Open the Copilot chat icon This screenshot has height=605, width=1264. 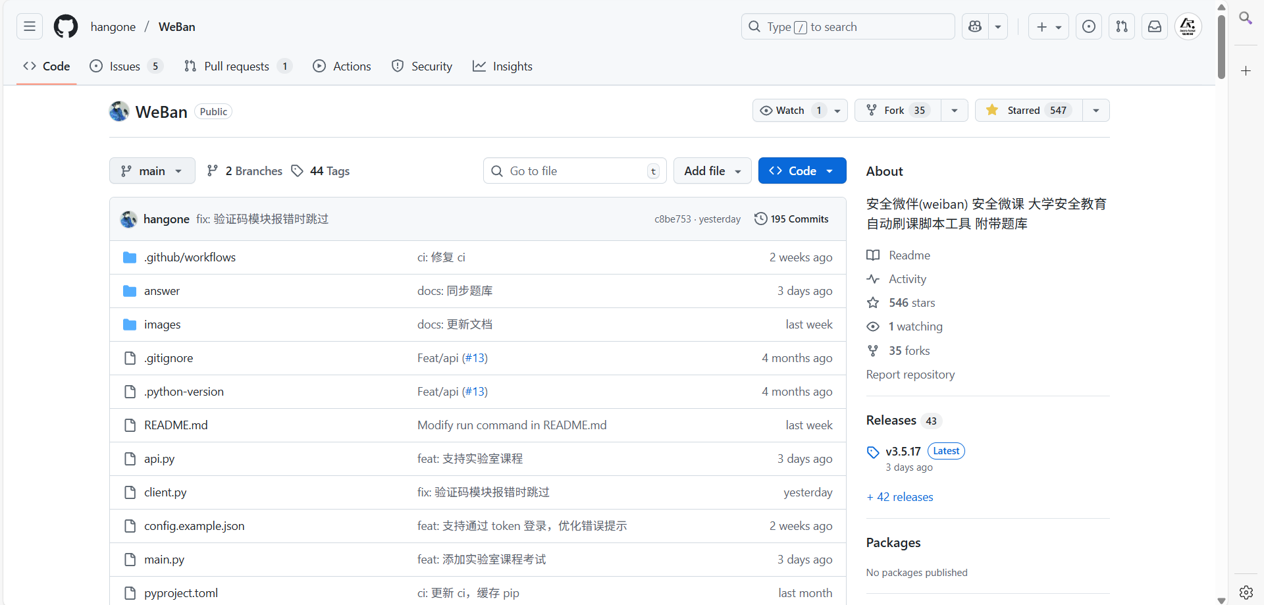coord(975,27)
